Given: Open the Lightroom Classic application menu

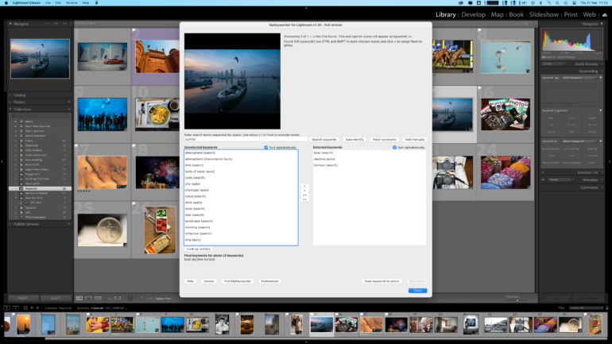Looking at the screenshot, I should pos(26,2).
